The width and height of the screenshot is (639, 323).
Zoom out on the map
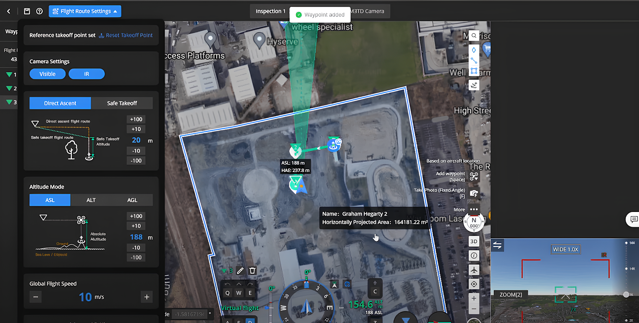click(x=474, y=309)
